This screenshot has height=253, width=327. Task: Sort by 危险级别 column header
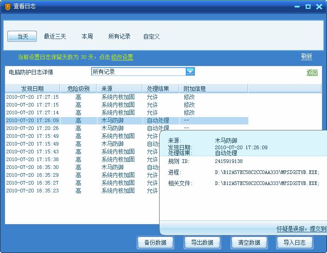[78, 89]
